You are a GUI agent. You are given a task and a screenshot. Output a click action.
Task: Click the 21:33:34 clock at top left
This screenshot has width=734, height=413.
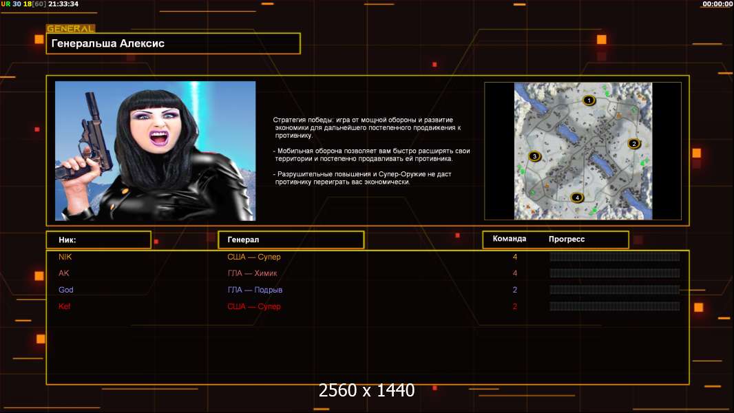click(x=63, y=4)
